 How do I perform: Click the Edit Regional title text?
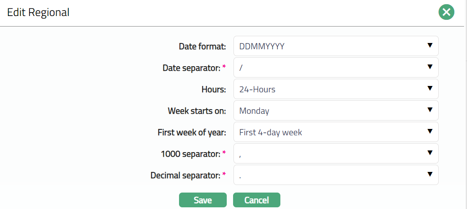(38, 13)
